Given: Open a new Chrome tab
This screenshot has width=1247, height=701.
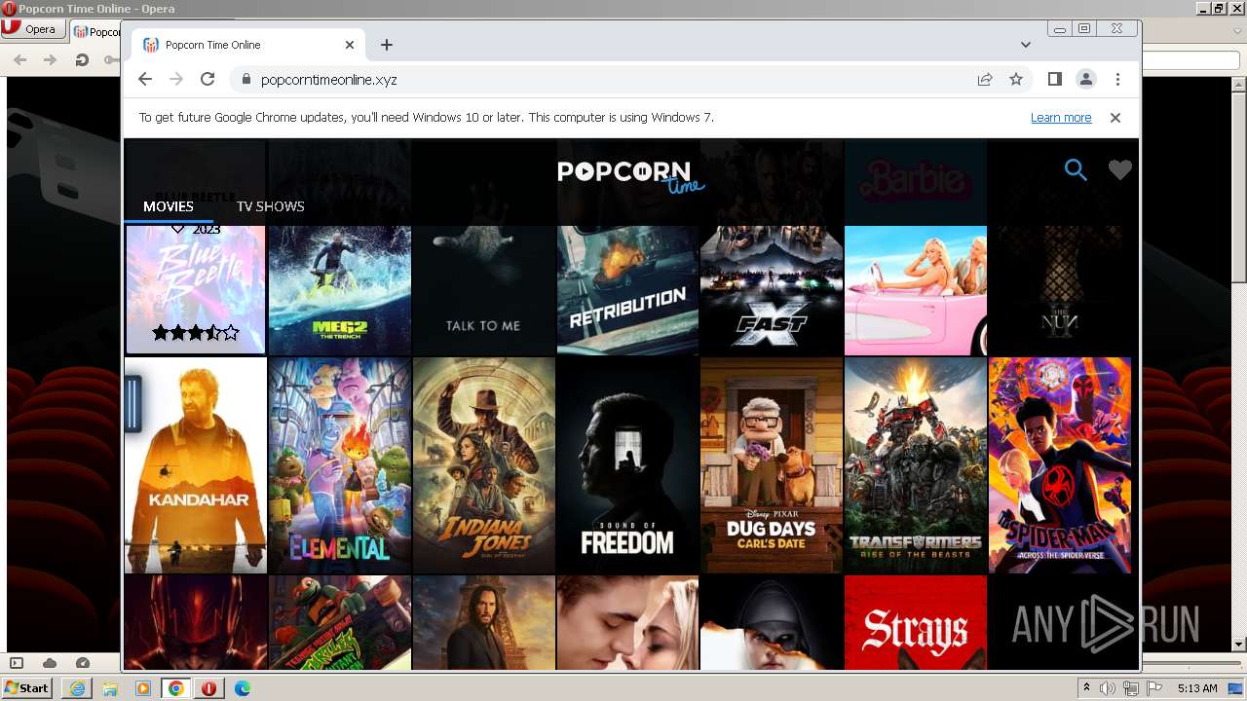Looking at the screenshot, I should click(x=387, y=45).
